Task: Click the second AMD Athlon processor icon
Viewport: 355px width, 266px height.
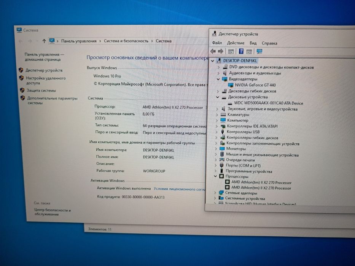Action: pos(227,187)
